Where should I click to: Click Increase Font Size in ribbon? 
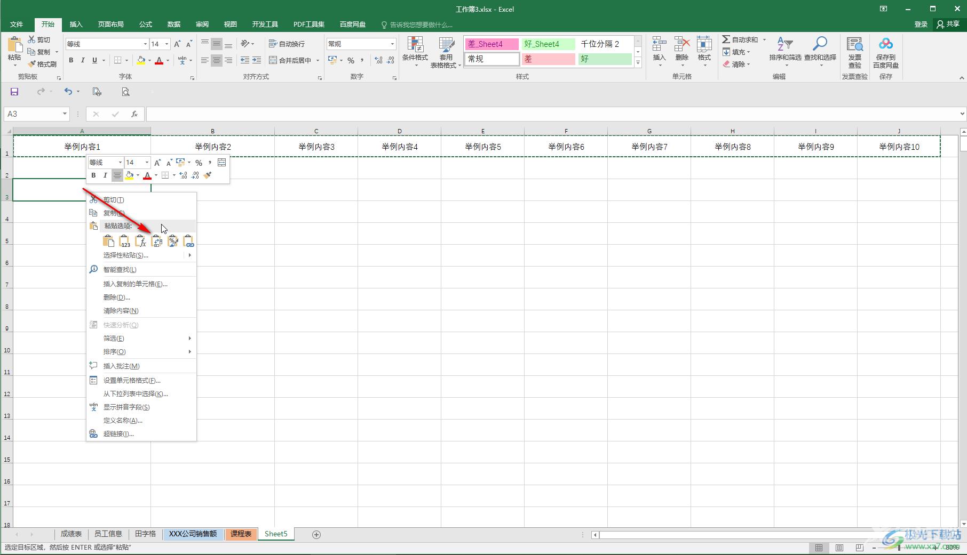tap(177, 44)
